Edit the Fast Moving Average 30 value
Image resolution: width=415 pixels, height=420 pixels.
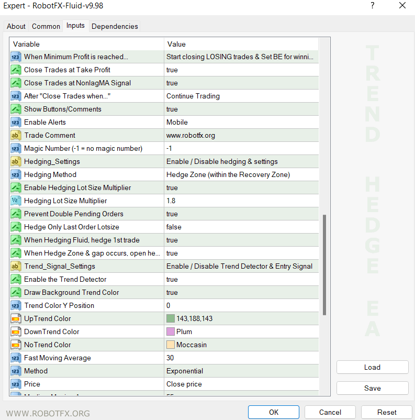pos(241,358)
